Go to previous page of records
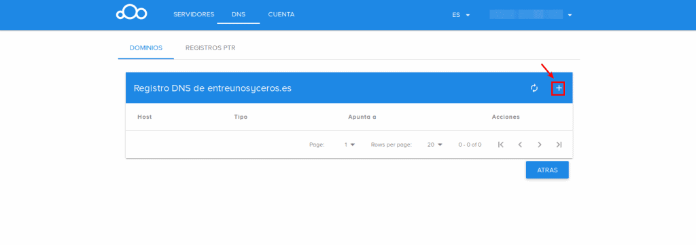 [520, 145]
